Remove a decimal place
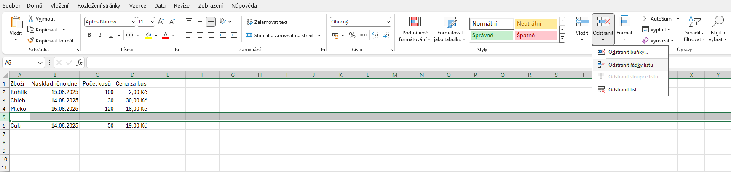Screen dimensions: 731x172 pos(387,36)
